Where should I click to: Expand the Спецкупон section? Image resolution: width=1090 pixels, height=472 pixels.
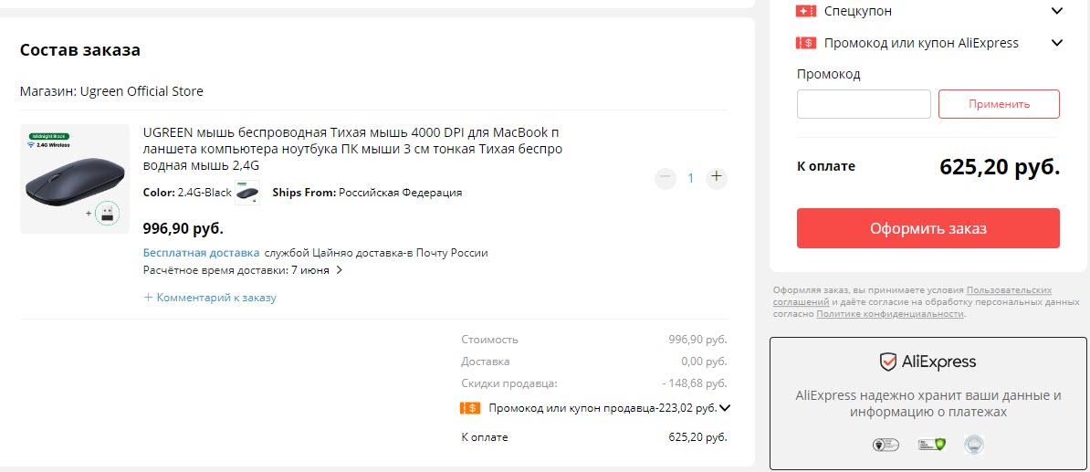(x=1057, y=12)
